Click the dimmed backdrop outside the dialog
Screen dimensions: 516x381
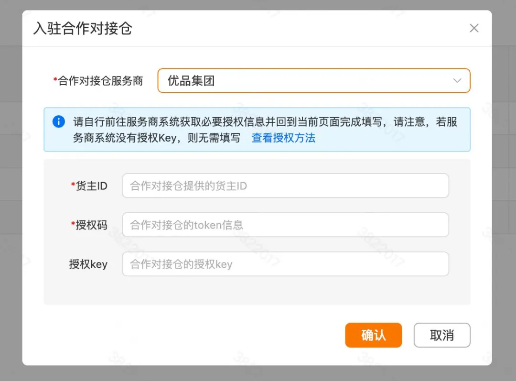coord(11,191)
